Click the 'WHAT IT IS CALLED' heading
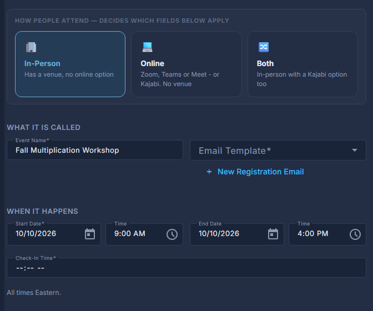The width and height of the screenshot is (373, 311). click(43, 128)
